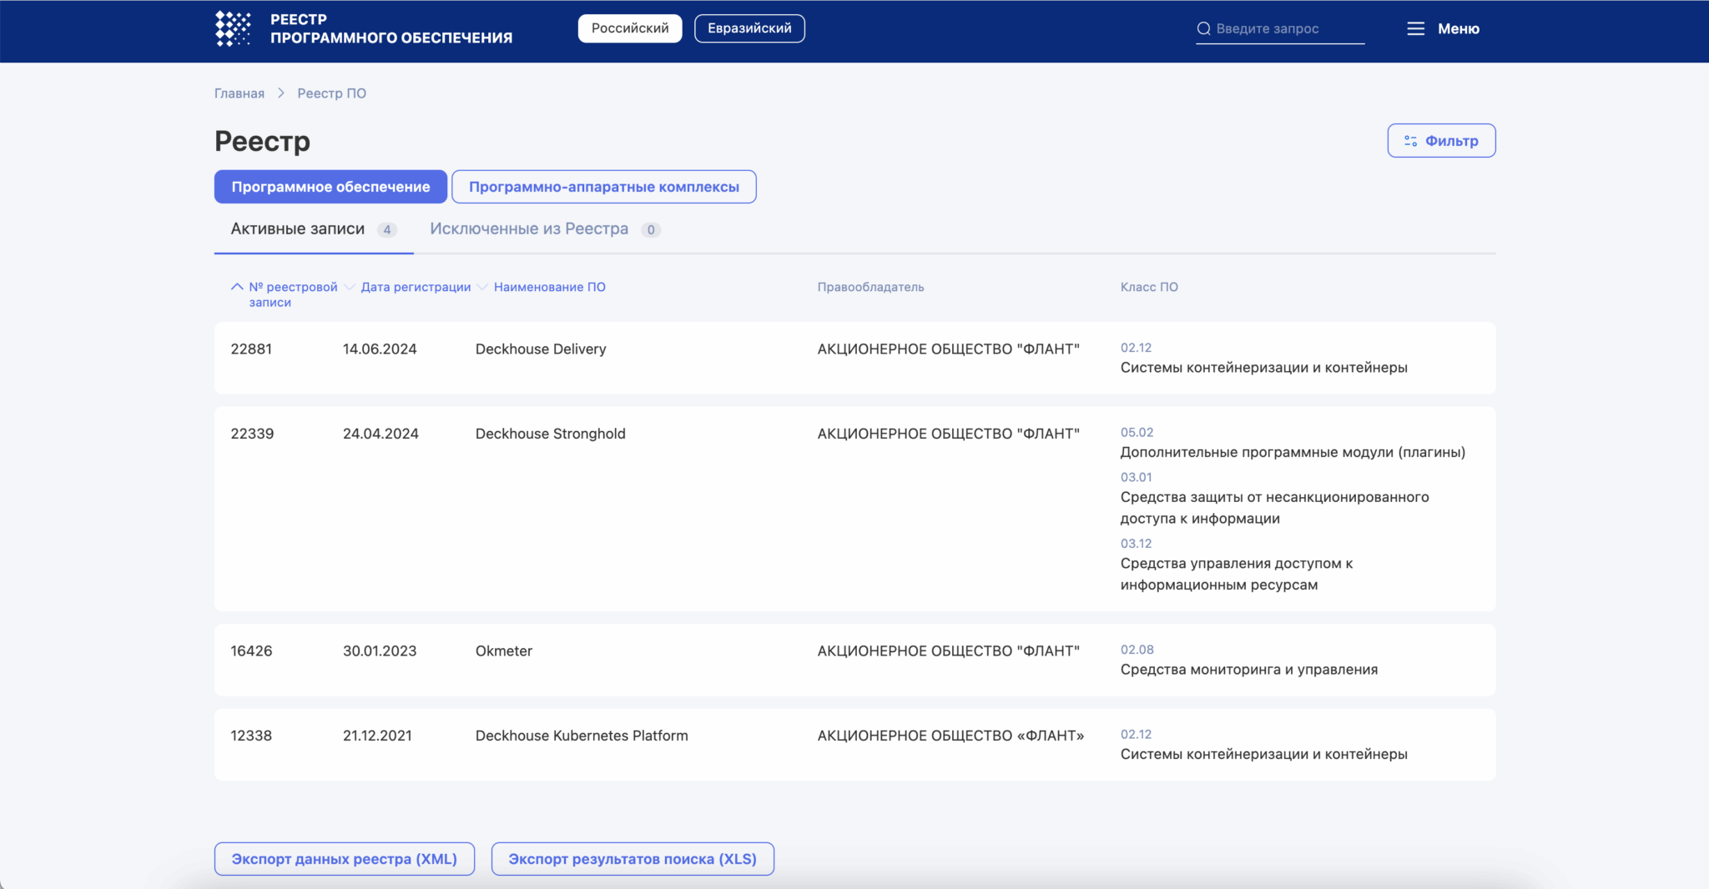Open the hamburger Меню icon

1415,28
